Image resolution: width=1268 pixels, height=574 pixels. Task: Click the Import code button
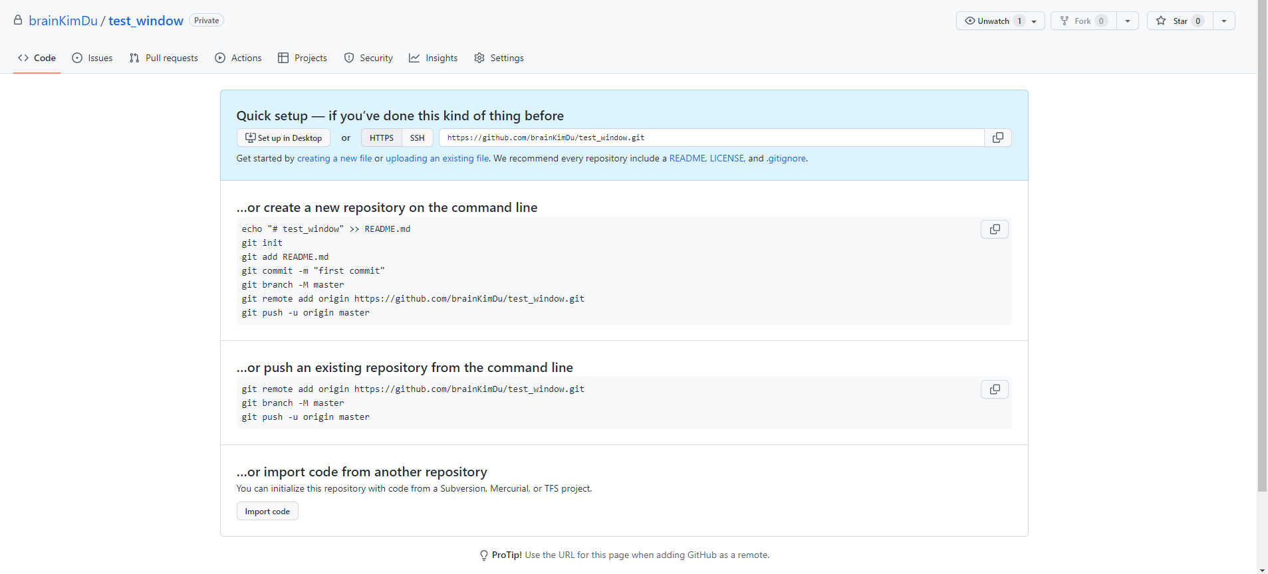pyautogui.click(x=267, y=511)
